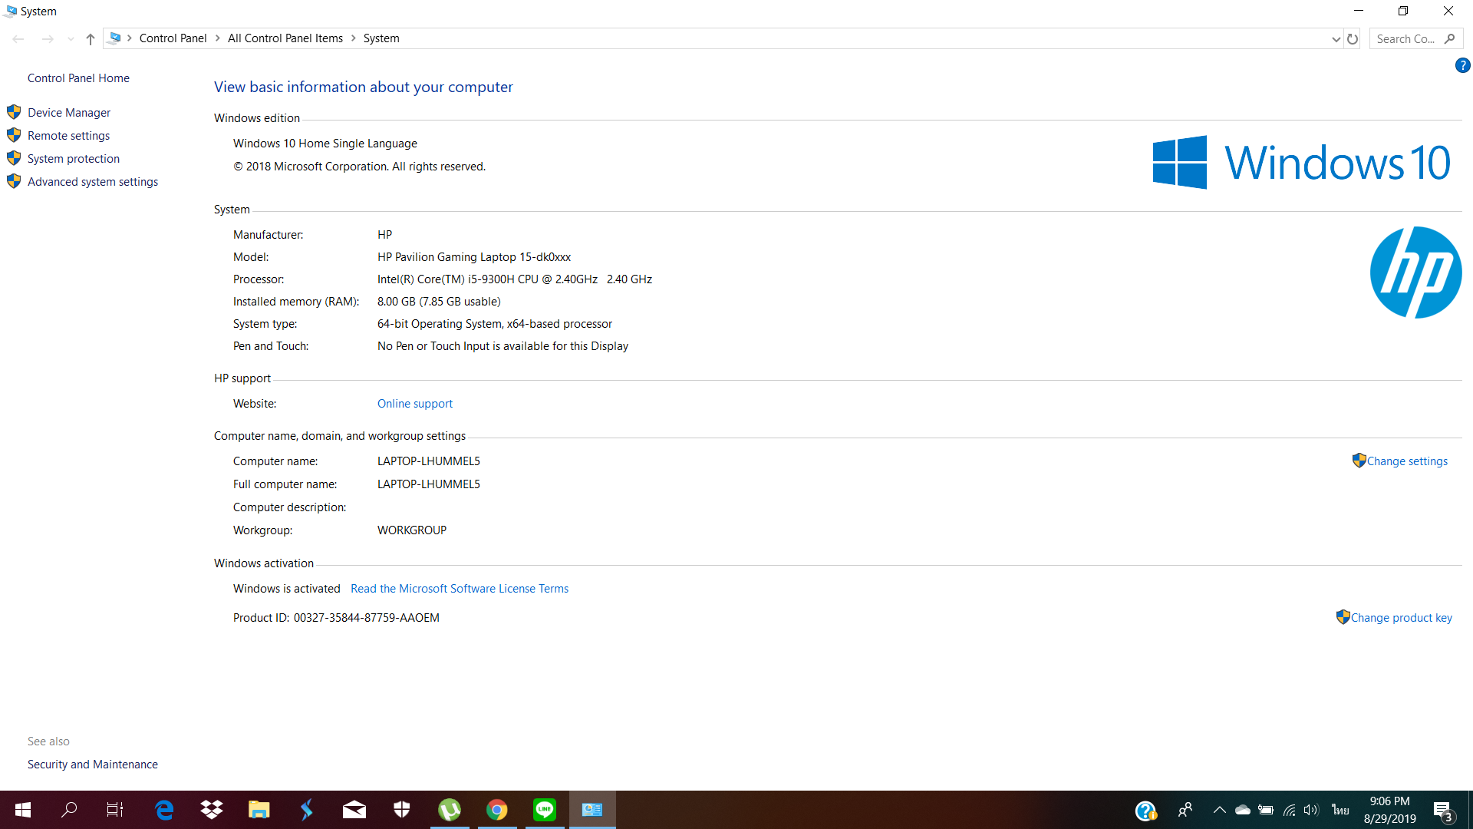
Task: Open Device Manager from the sidebar
Action: 69,113
